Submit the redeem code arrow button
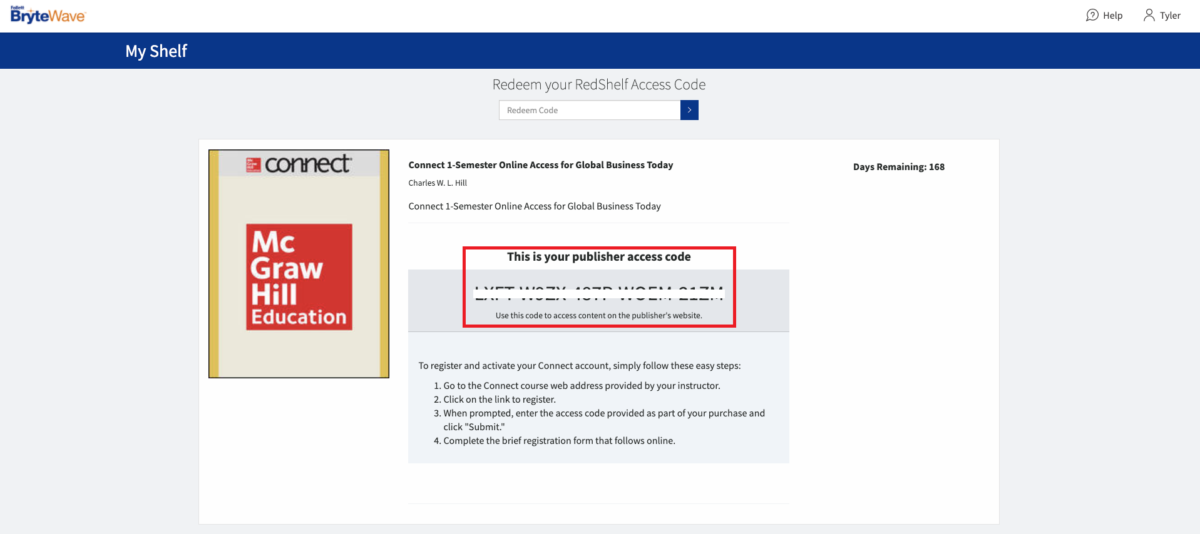Image resolution: width=1200 pixels, height=534 pixels. click(689, 110)
